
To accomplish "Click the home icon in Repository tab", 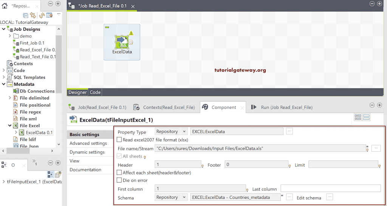I will pos(5,6).
